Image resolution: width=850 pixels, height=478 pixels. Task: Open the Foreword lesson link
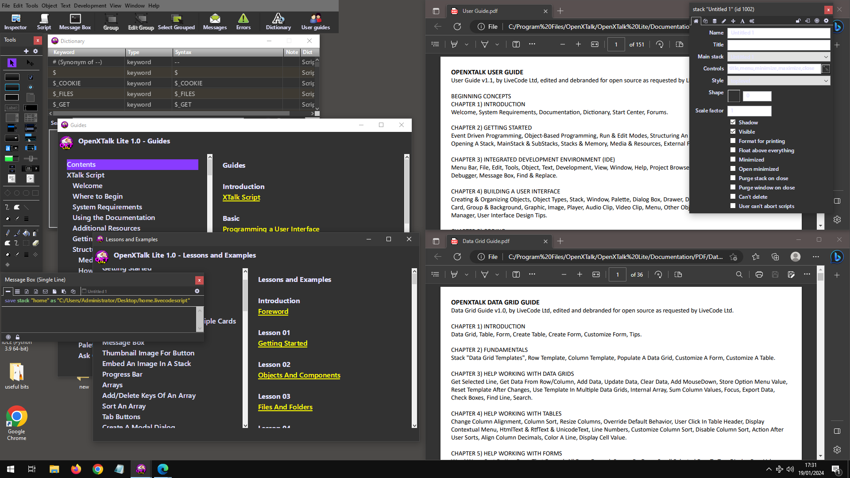click(273, 312)
